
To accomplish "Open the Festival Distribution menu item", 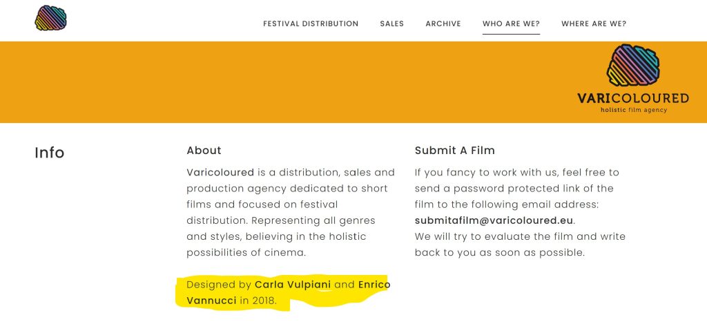I will pyautogui.click(x=311, y=23).
